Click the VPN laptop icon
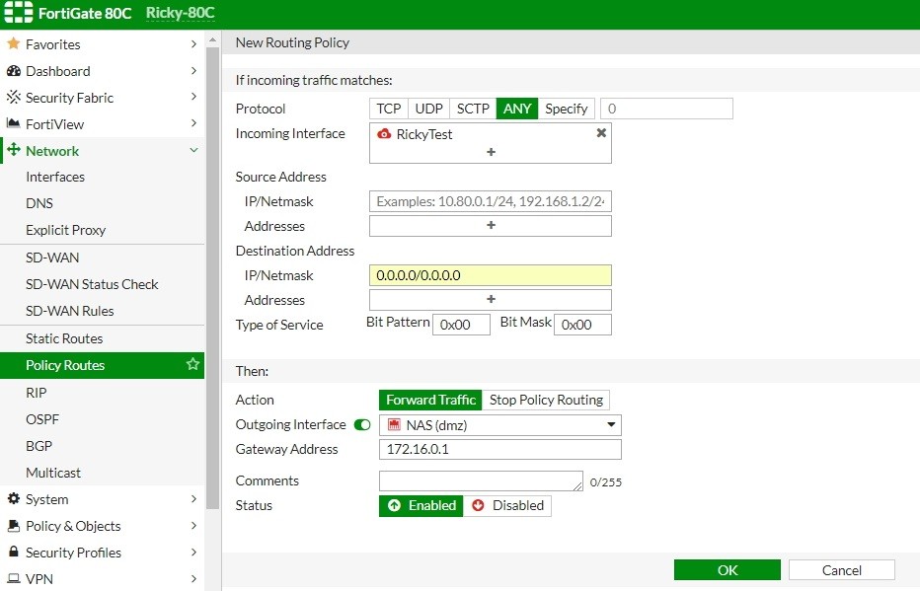This screenshot has width=920, height=591. [13, 579]
